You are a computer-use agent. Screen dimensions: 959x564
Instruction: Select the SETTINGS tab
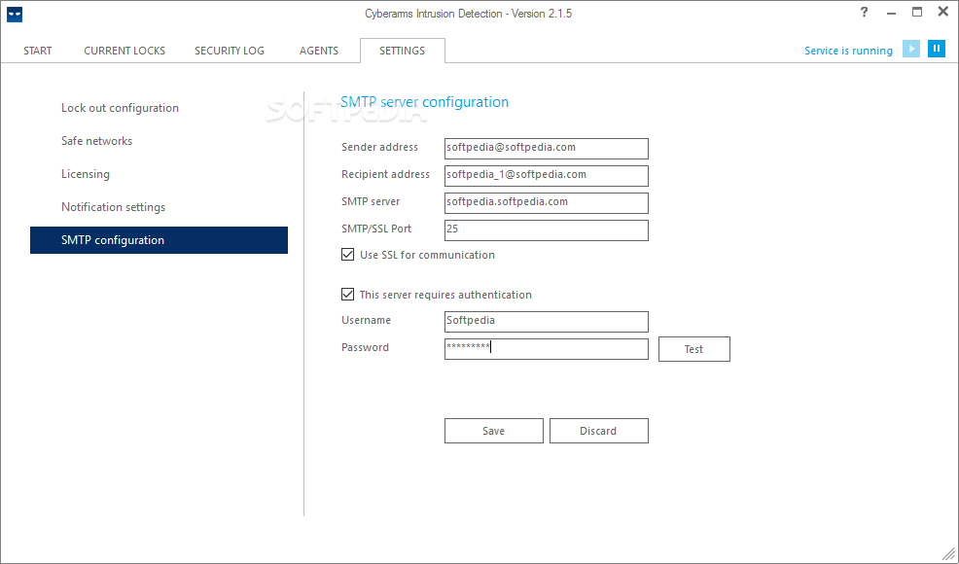402,51
